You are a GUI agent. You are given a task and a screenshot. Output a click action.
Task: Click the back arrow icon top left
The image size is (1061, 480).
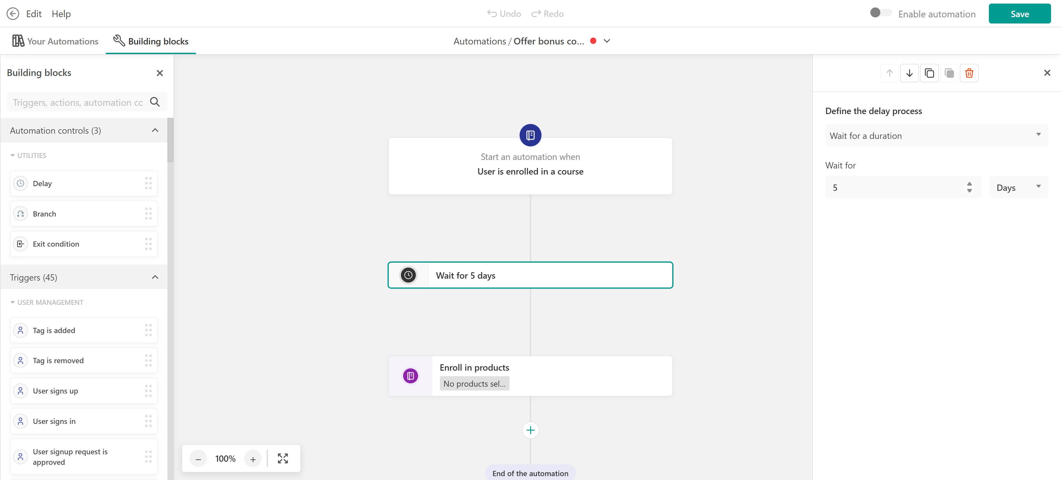[13, 14]
